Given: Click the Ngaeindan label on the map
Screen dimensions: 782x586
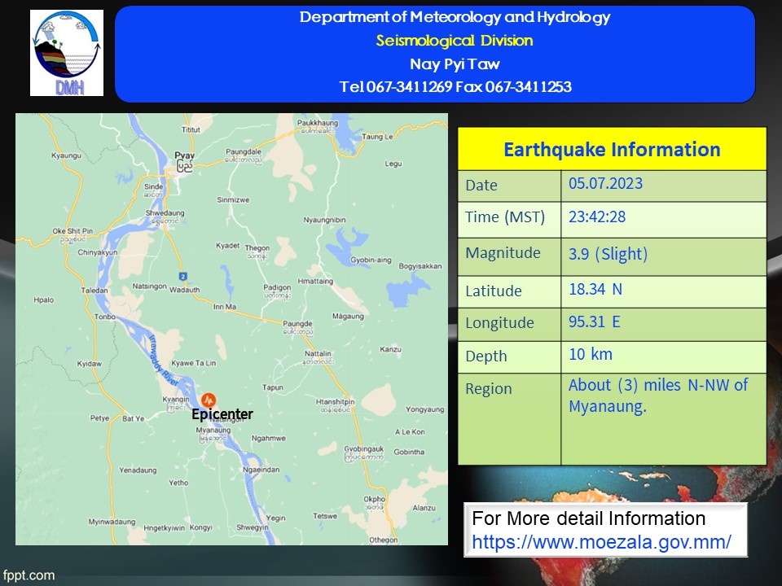Looking at the screenshot, I should click(x=261, y=470).
